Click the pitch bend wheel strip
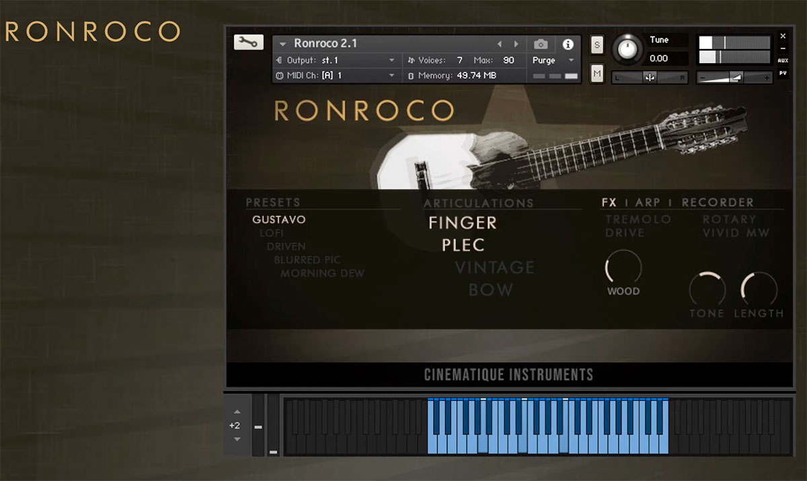 (x=258, y=425)
